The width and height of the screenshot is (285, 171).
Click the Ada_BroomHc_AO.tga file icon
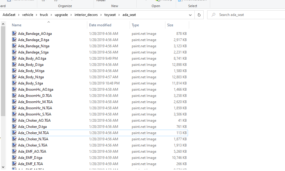pos(14,89)
